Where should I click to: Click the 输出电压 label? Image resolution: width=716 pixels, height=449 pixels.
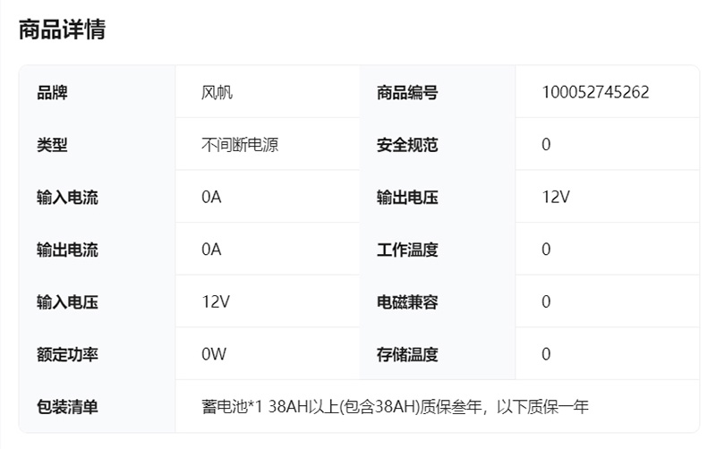click(x=407, y=198)
